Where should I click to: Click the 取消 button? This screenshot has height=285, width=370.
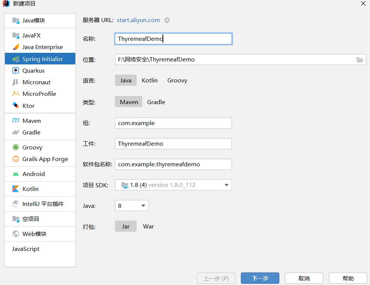pyautogui.click(x=304, y=278)
